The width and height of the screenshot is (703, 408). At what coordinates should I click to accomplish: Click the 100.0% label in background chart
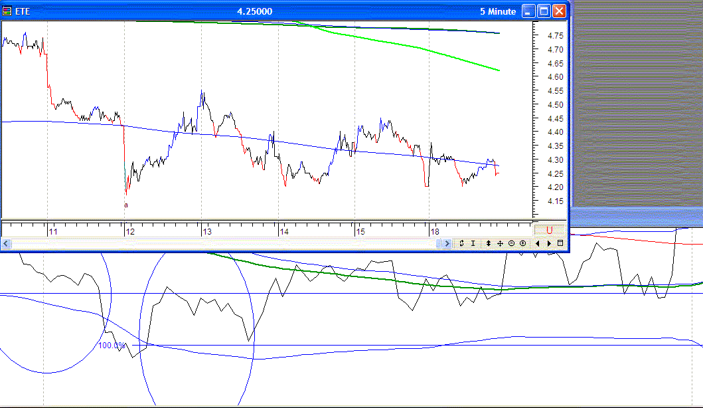click(112, 345)
